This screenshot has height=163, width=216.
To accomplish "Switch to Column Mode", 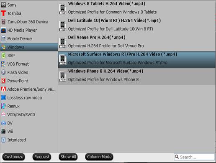I will click(99, 157).
